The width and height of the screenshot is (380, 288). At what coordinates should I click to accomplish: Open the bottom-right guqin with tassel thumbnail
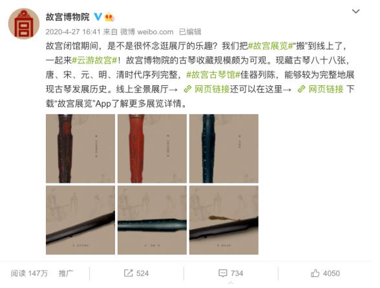224,220
